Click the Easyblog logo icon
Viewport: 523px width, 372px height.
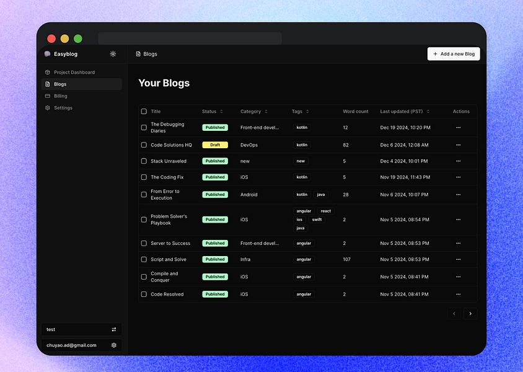coord(47,54)
